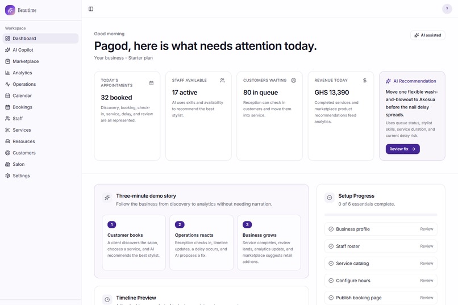Open the Business grows step card

click(x=269, y=243)
